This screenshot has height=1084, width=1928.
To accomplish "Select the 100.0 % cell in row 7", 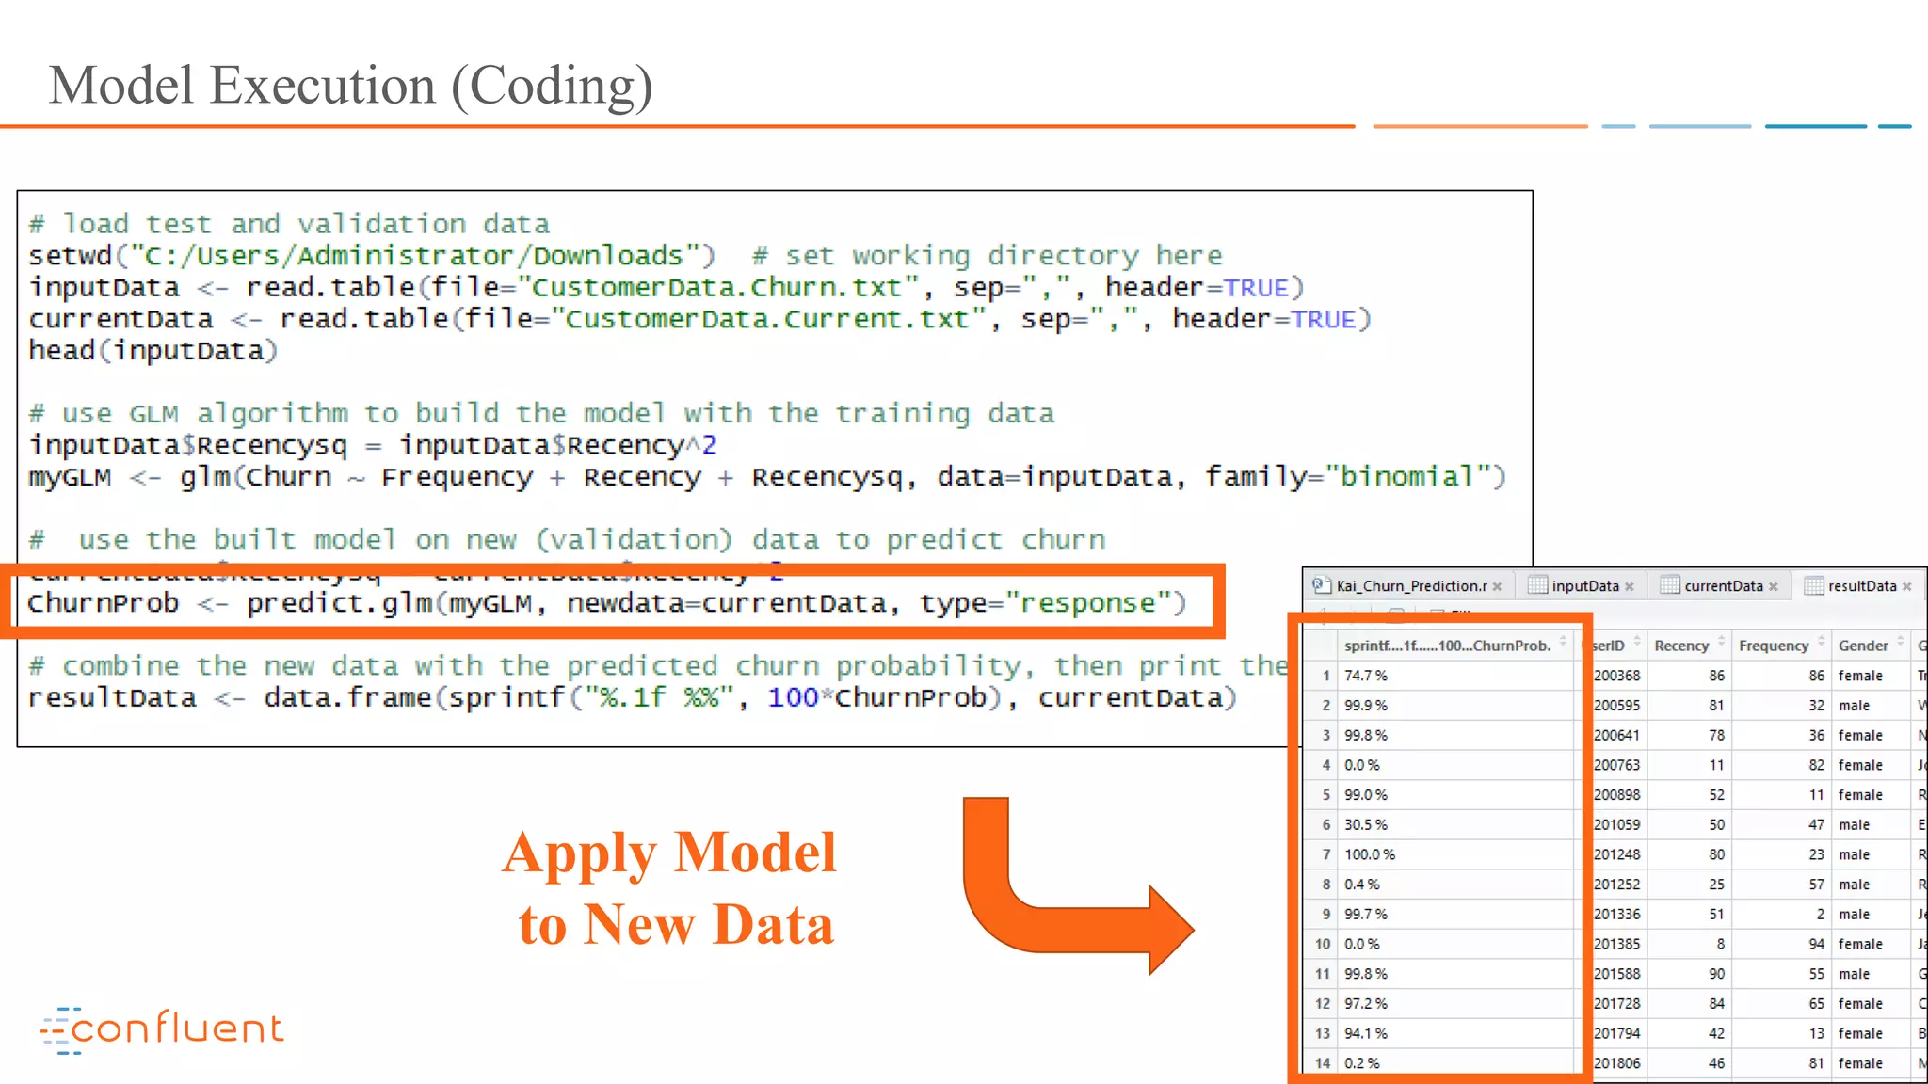I will (1370, 854).
